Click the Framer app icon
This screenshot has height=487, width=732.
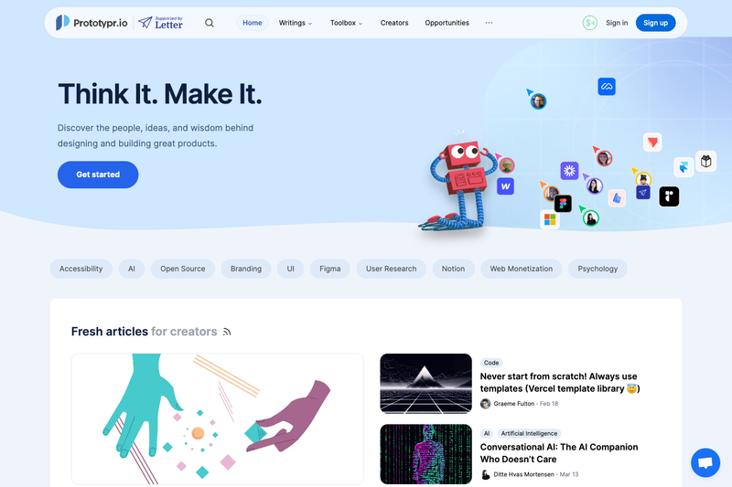pyautogui.click(x=684, y=167)
